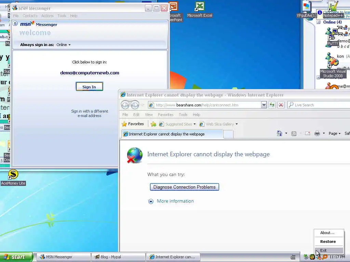Open the Web Slice Gallery dropdown
The image size is (350, 262).
point(237,124)
